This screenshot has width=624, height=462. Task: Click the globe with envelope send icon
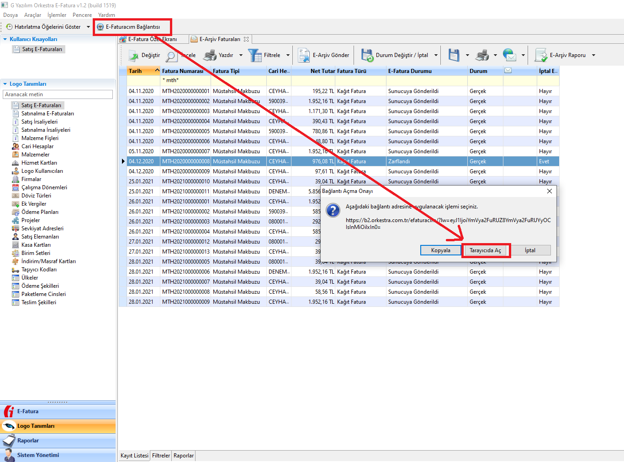coord(509,55)
